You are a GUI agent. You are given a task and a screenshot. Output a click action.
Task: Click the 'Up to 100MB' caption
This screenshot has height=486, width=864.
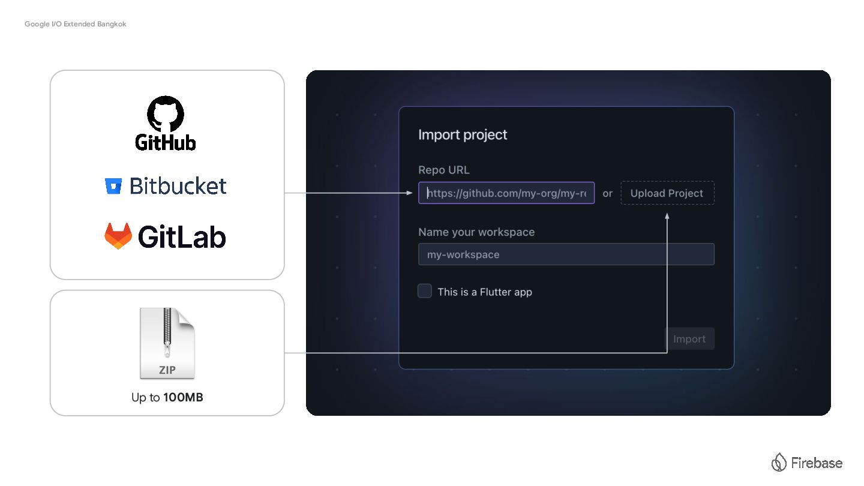[x=167, y=397]
